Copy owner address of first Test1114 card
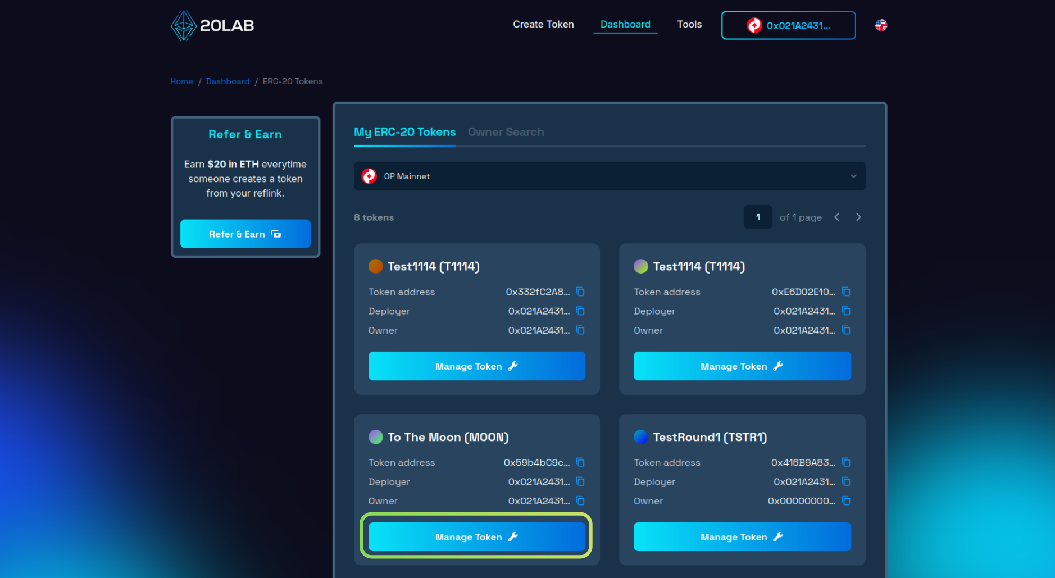 580,330
